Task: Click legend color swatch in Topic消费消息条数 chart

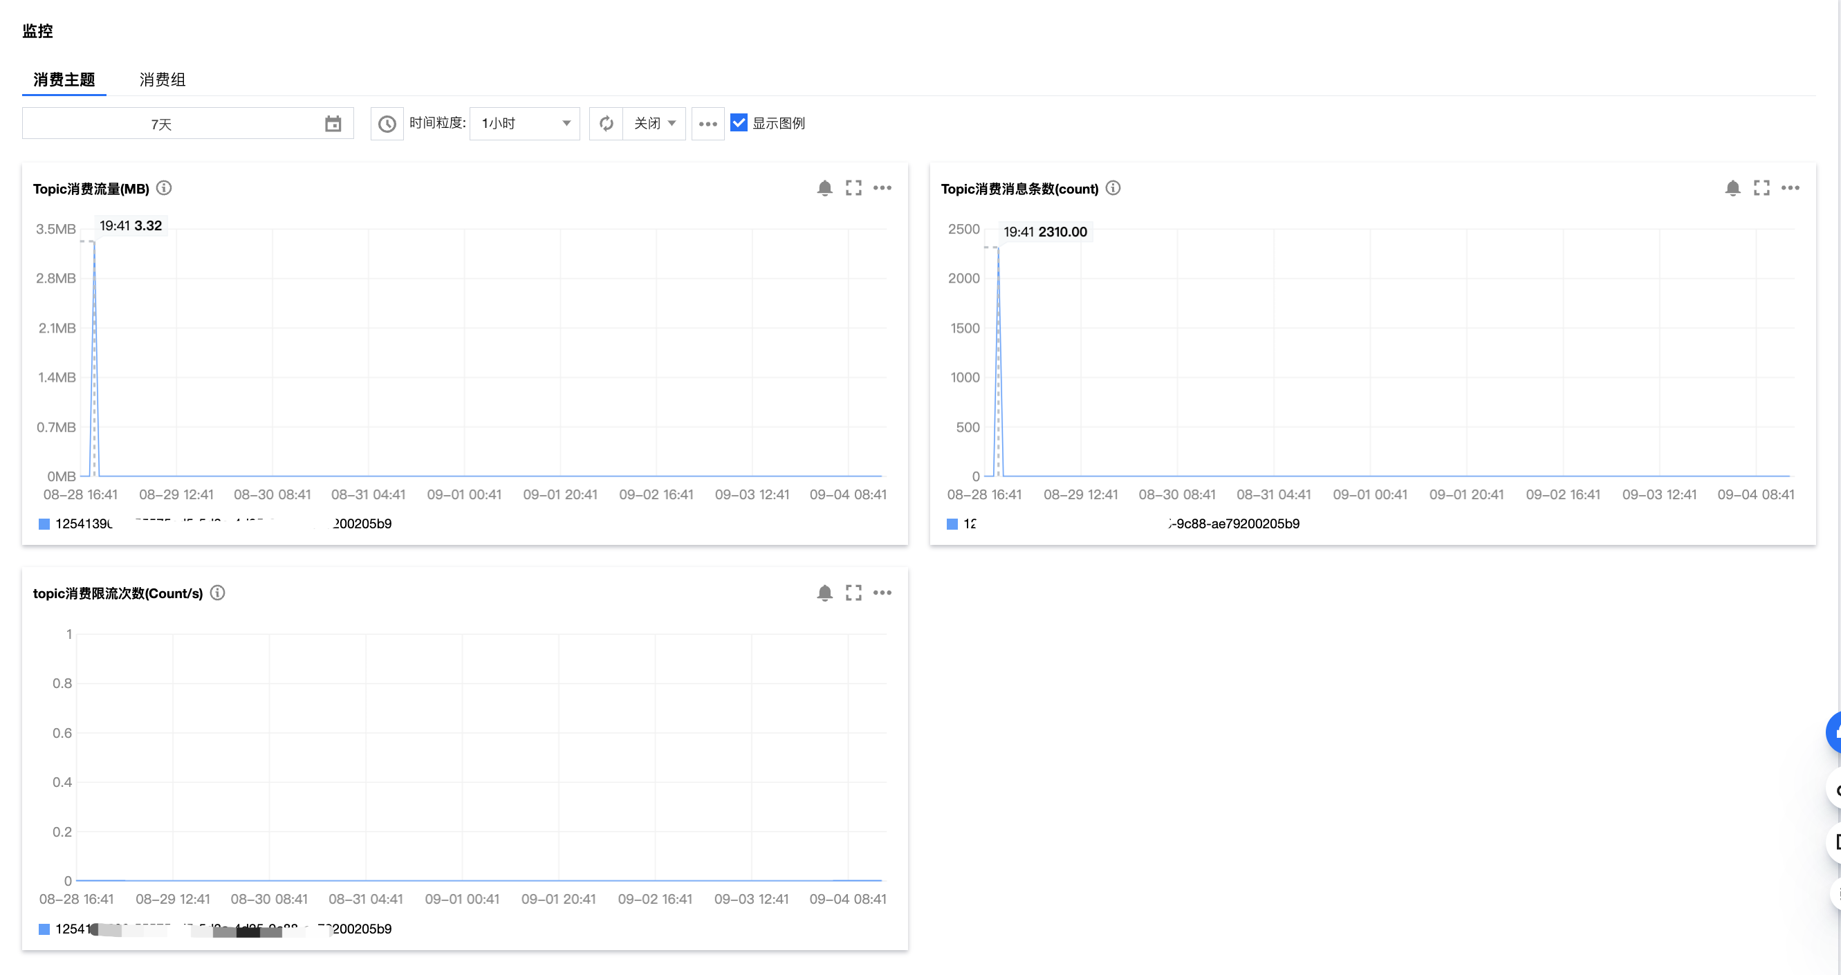Action: point(952,524)
